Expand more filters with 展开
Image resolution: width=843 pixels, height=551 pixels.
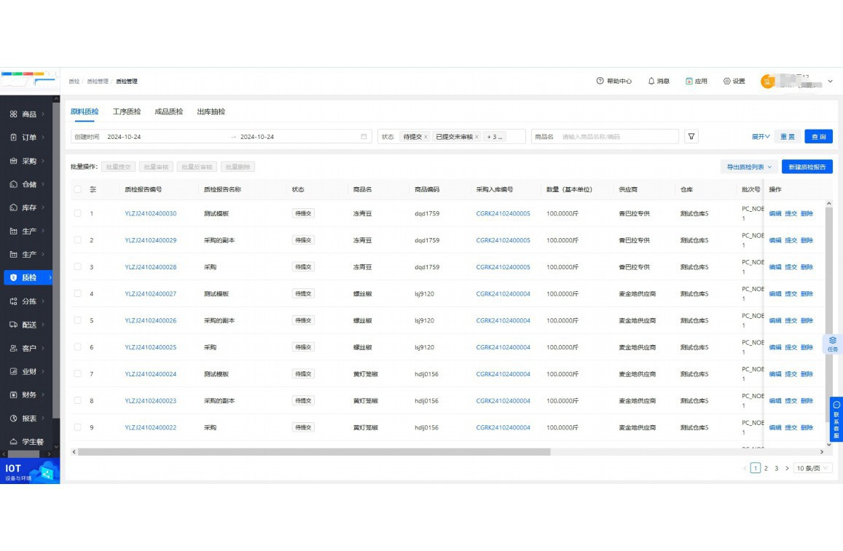[760, 137]
